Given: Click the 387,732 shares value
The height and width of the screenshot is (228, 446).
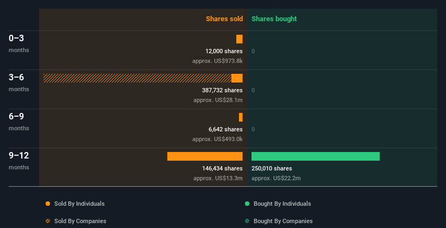Looking at the screenshot, I should (222, 90).
